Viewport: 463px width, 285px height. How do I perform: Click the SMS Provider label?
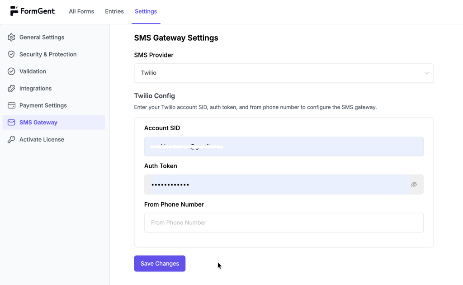154,55
